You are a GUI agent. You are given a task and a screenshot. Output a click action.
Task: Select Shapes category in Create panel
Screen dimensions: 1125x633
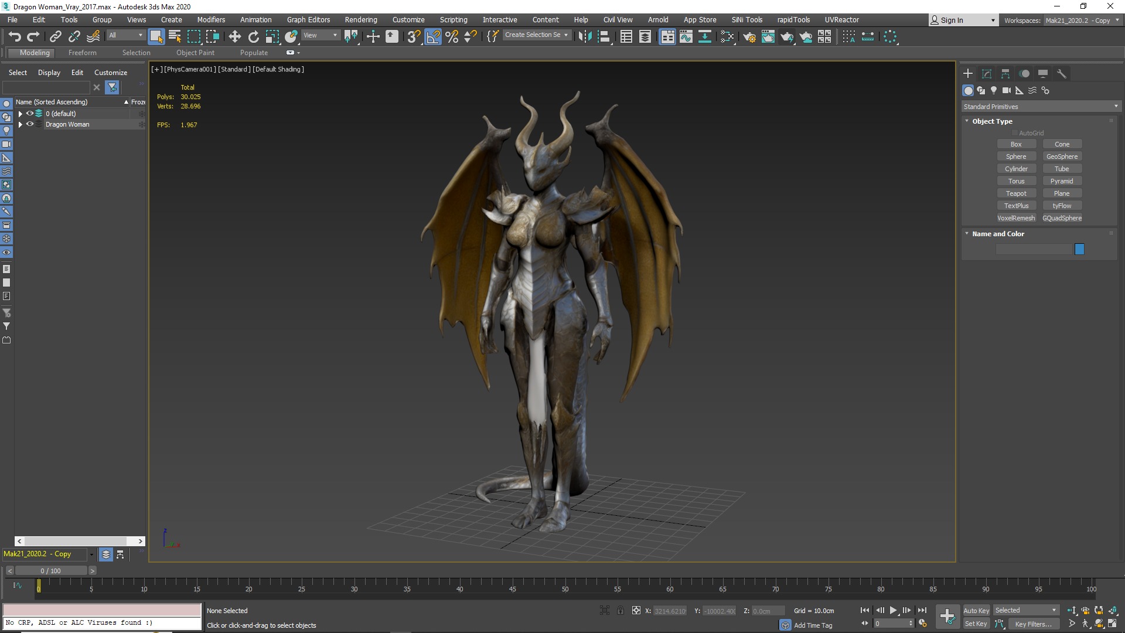[x=981, y=90]
